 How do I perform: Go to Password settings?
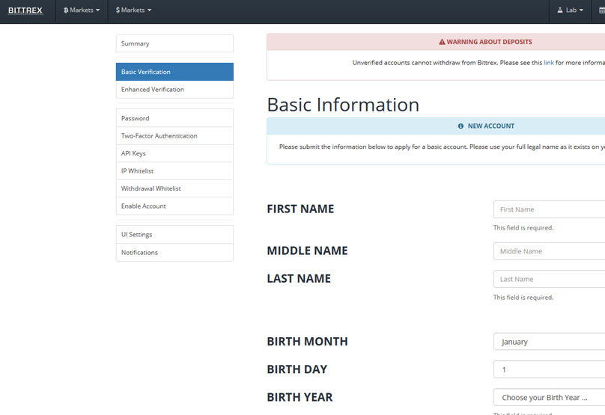(x=174, y=118)
